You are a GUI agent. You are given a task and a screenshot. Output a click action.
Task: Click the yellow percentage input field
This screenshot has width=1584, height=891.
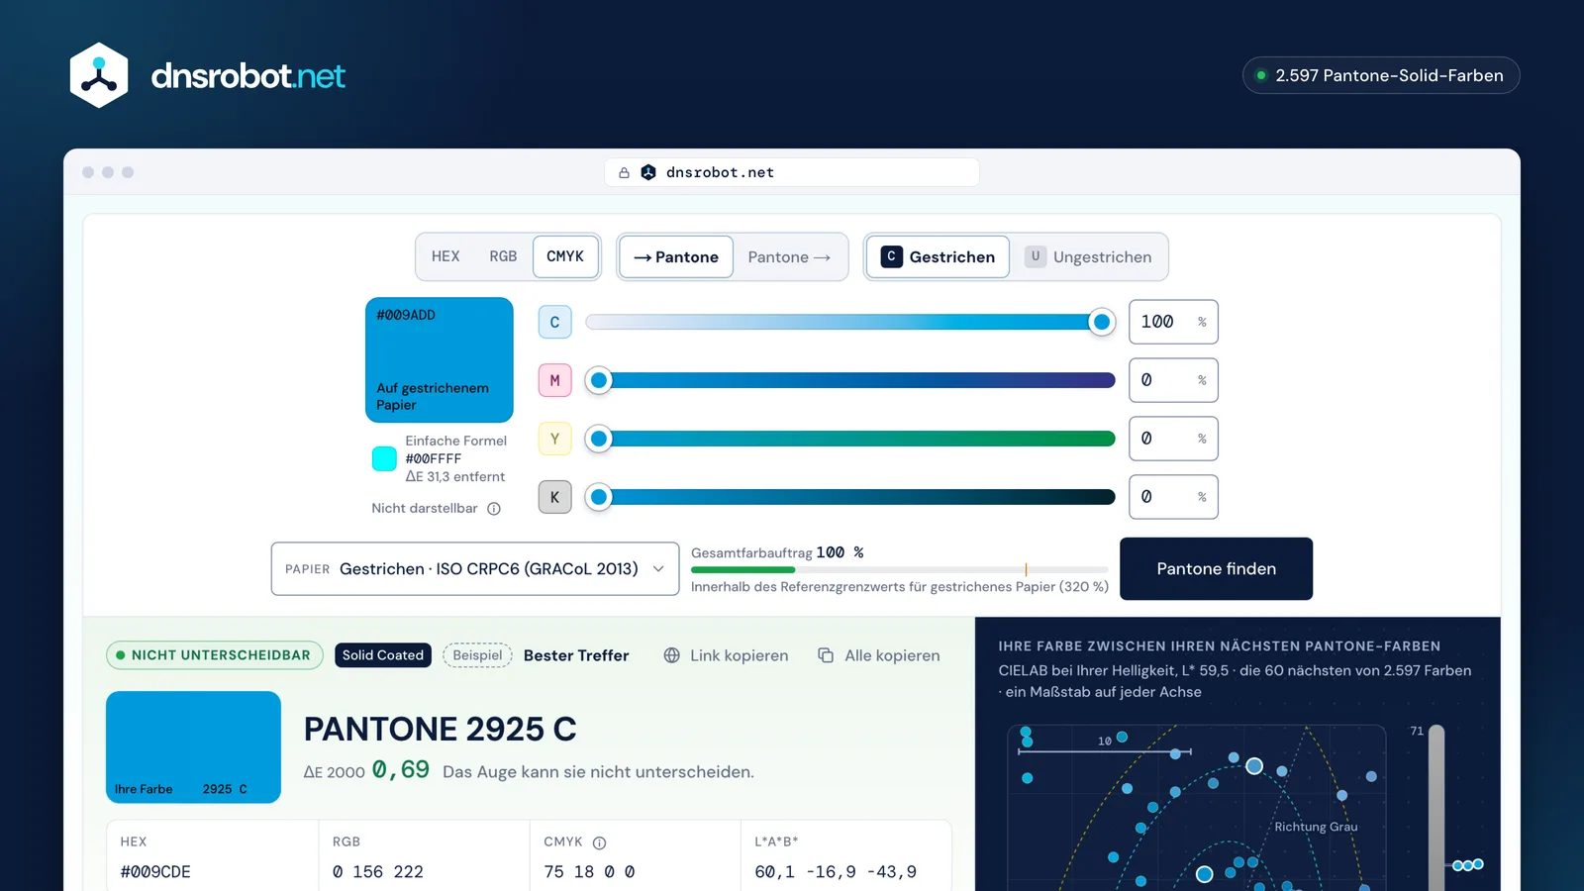1173,439
